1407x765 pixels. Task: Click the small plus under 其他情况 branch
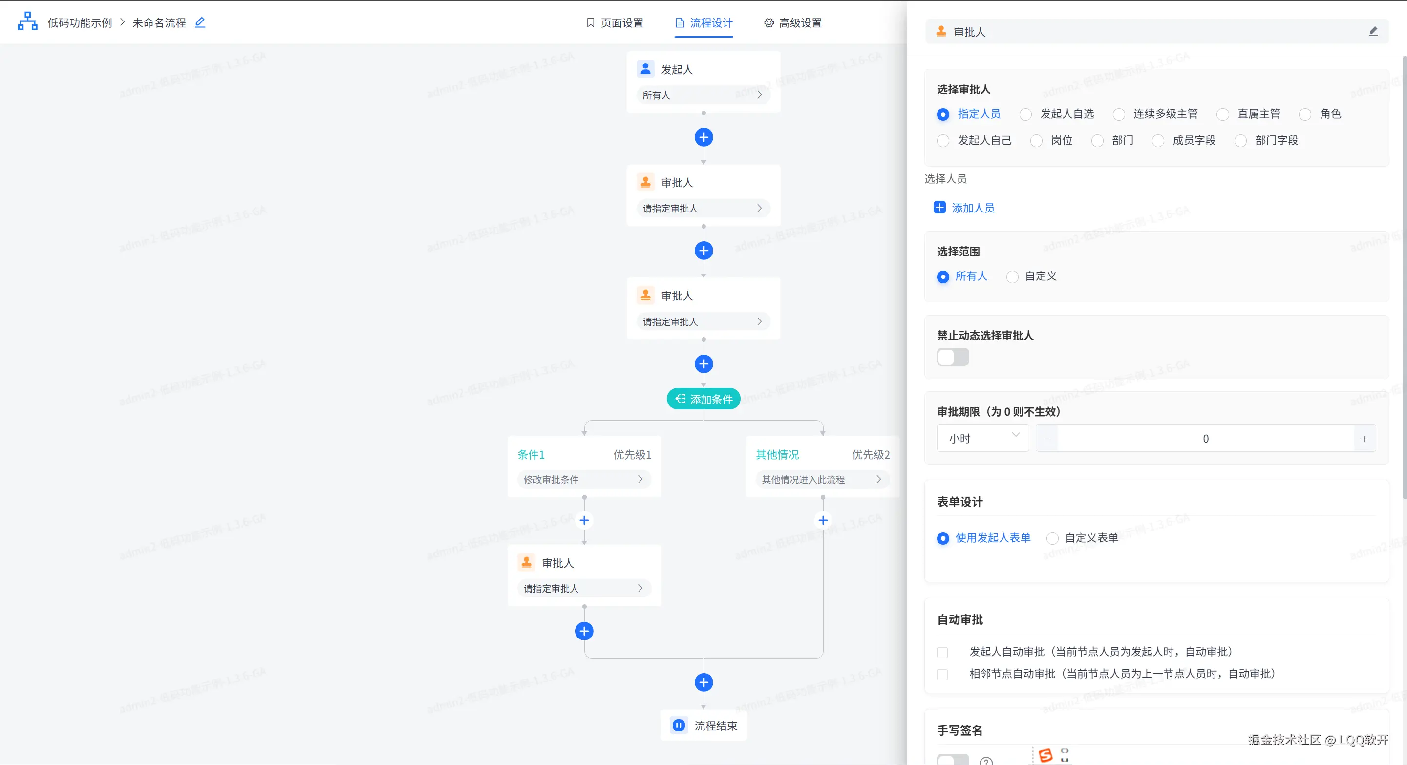[823, 520]
